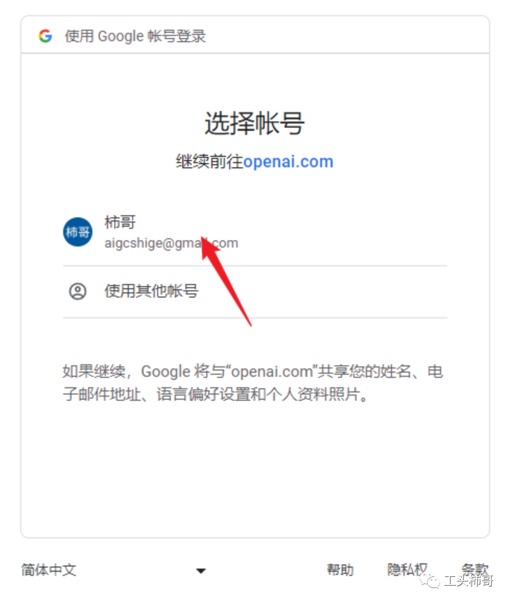Open the 条款 terms link
510x603 pixels.
tap(475, 569)
